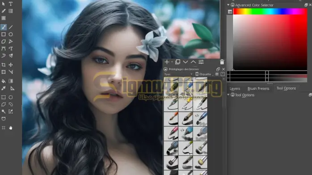
Task: Select the Contiguous Selection magic wand
Action: tap(4, 112)
